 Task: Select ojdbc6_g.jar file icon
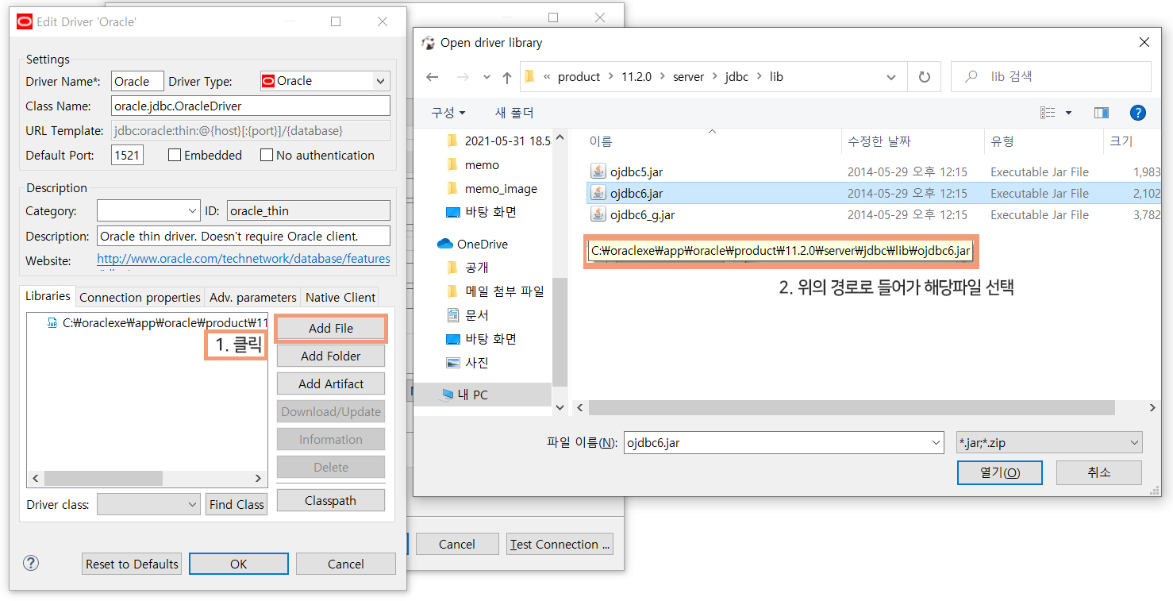coord(598,214)
